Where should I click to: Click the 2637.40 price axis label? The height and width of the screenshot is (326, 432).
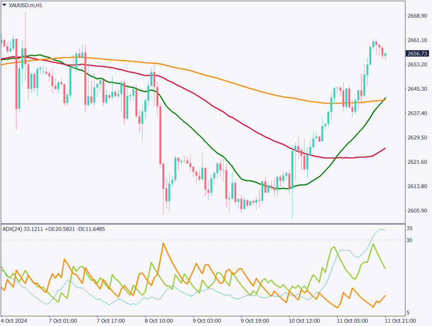coord(417,113)
